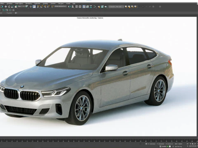Select the Select and Move tool

[6, 7]
